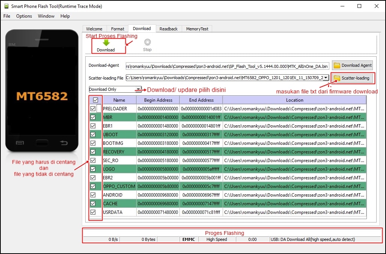The image size is (386, 254).
Task: Switch to the MemoryTest tab
Action: point(197,29)
